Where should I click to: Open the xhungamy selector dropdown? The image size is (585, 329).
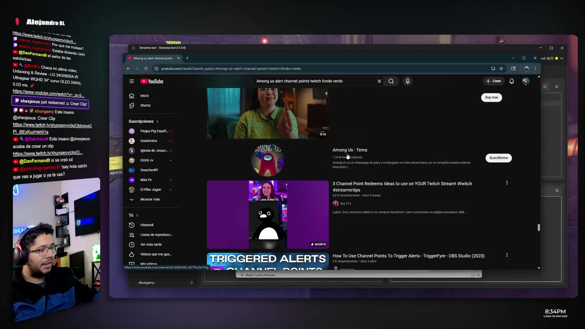[165, 283]
